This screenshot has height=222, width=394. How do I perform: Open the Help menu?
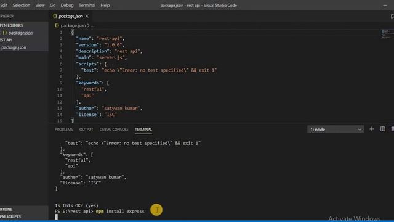(x=105, y=5)
